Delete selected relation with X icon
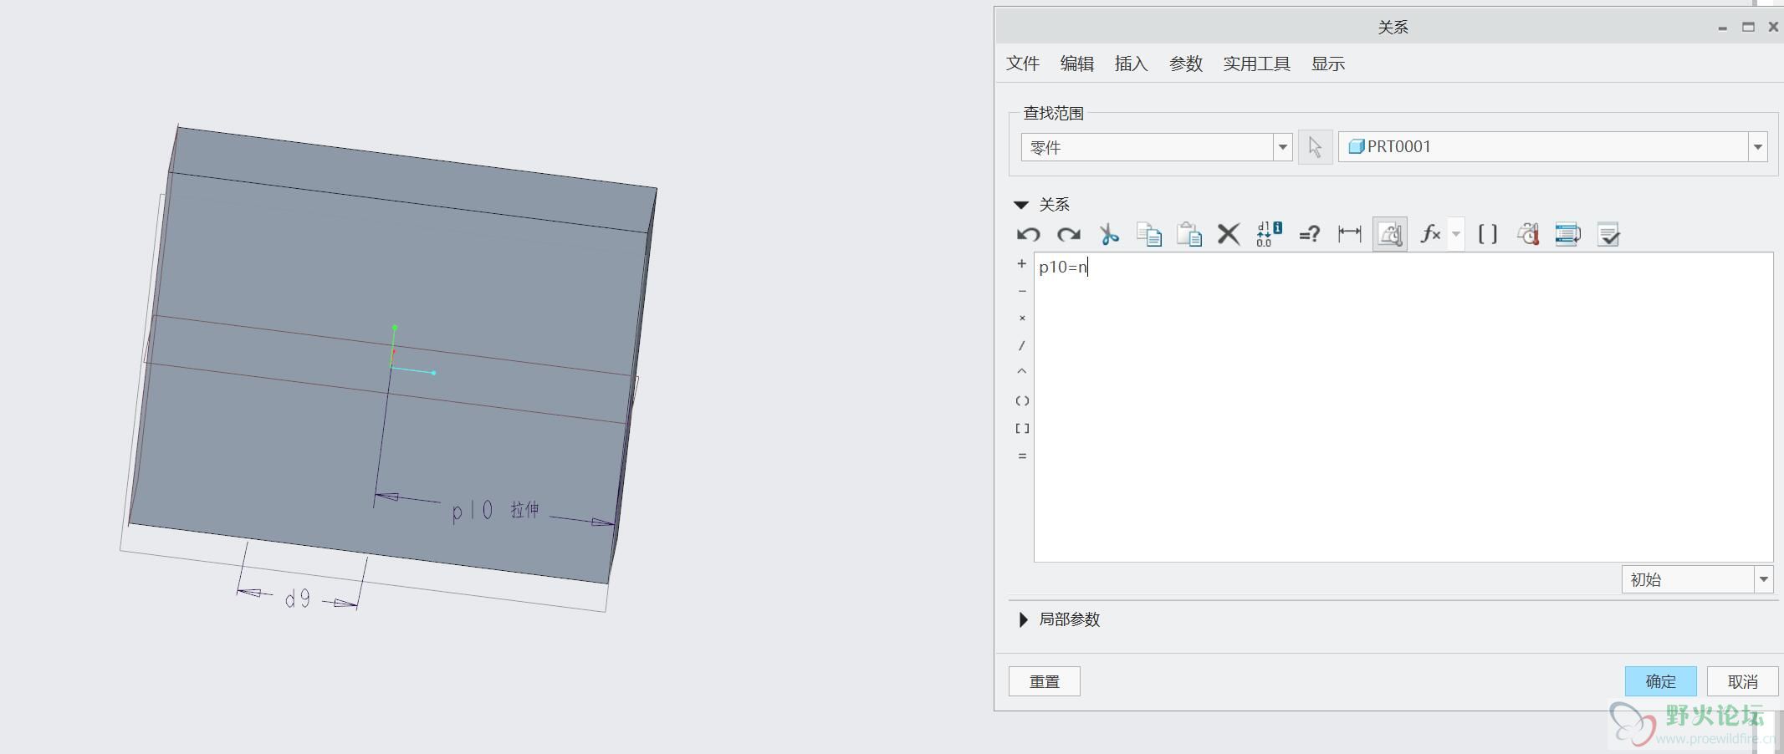 [x=1229, y=235]
